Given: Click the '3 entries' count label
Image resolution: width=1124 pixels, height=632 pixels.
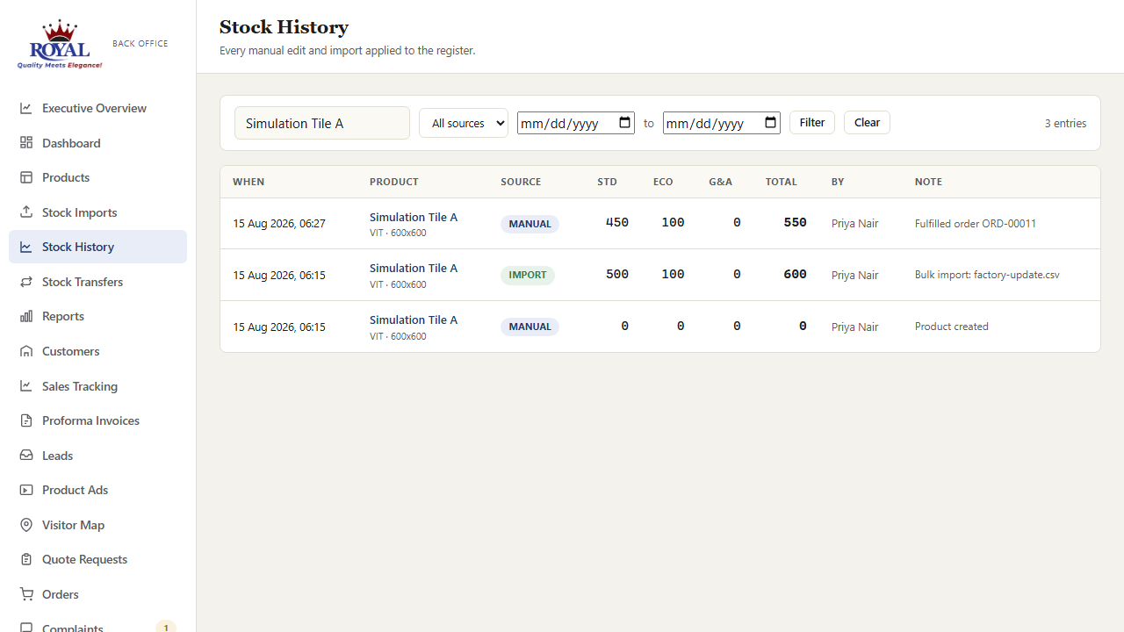Looking at the screenshot, I should [x=1065, y=123].
